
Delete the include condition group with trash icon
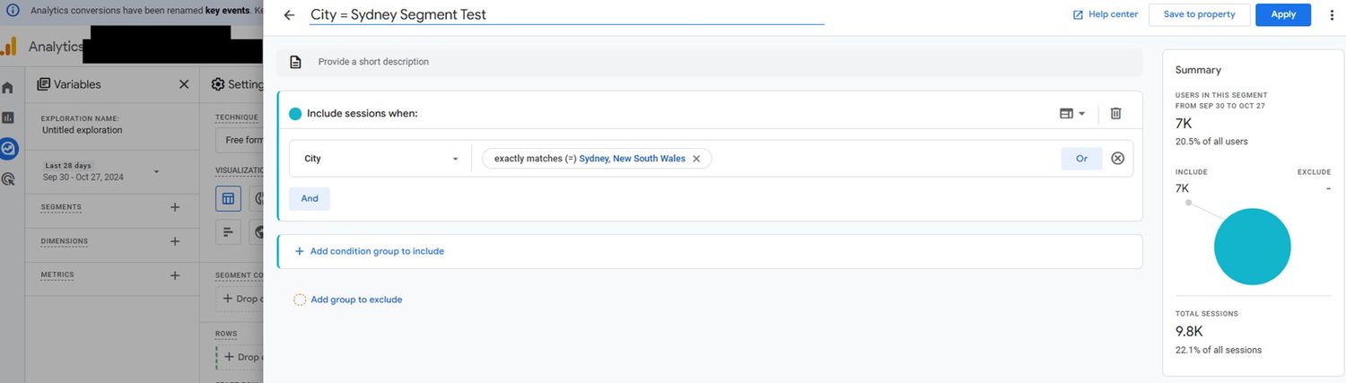point(1115,113)
